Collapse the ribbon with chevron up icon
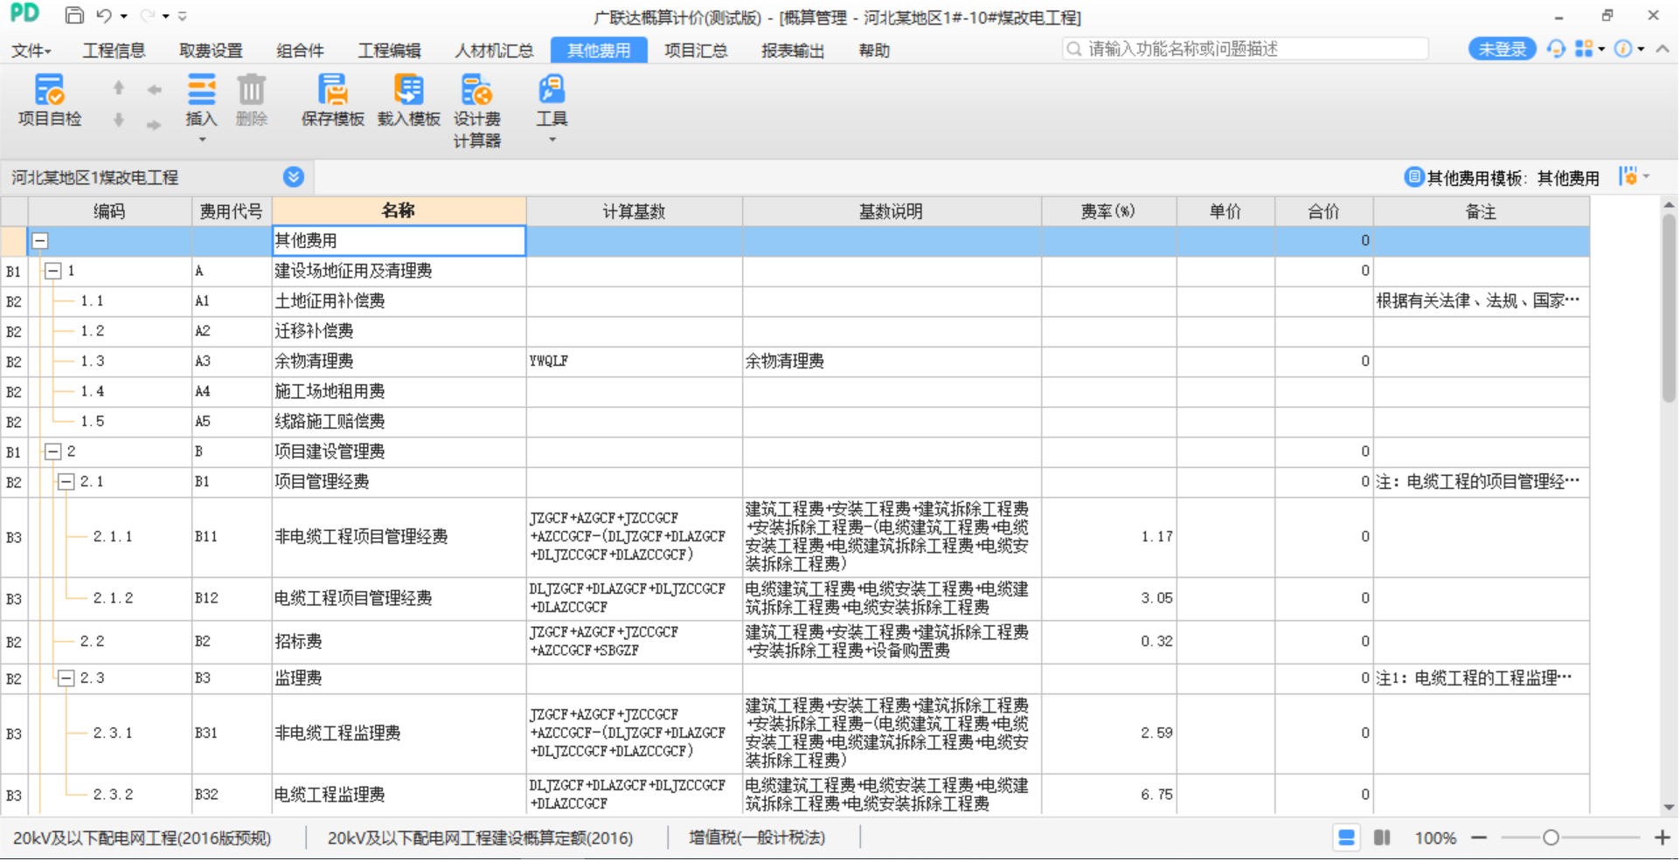The width and height of the screenshot is (1680, 861). coord(1663,49)
